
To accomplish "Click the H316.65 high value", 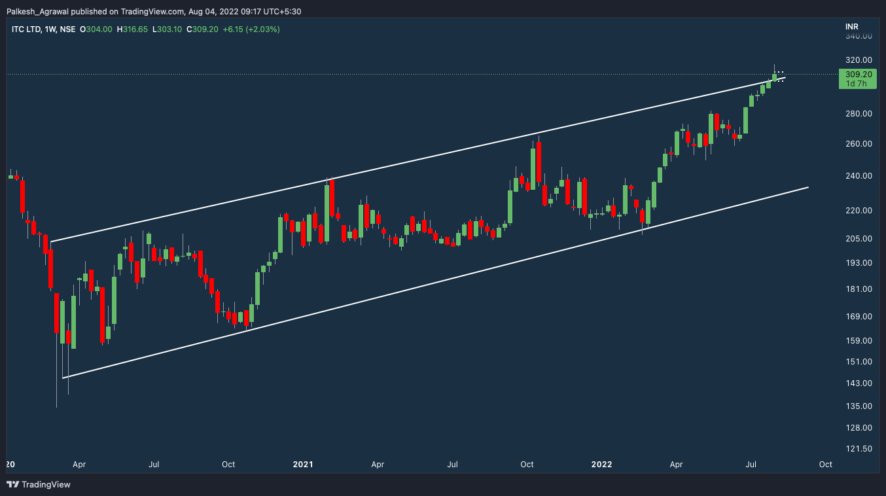I will click(x=132, y=29).
